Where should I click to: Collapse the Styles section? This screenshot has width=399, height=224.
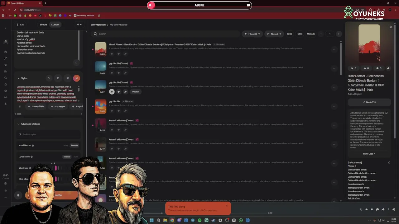coord(22,78)
